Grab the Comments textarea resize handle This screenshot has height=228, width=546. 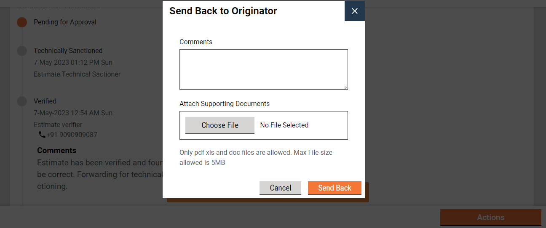click(x=345, y=87)
